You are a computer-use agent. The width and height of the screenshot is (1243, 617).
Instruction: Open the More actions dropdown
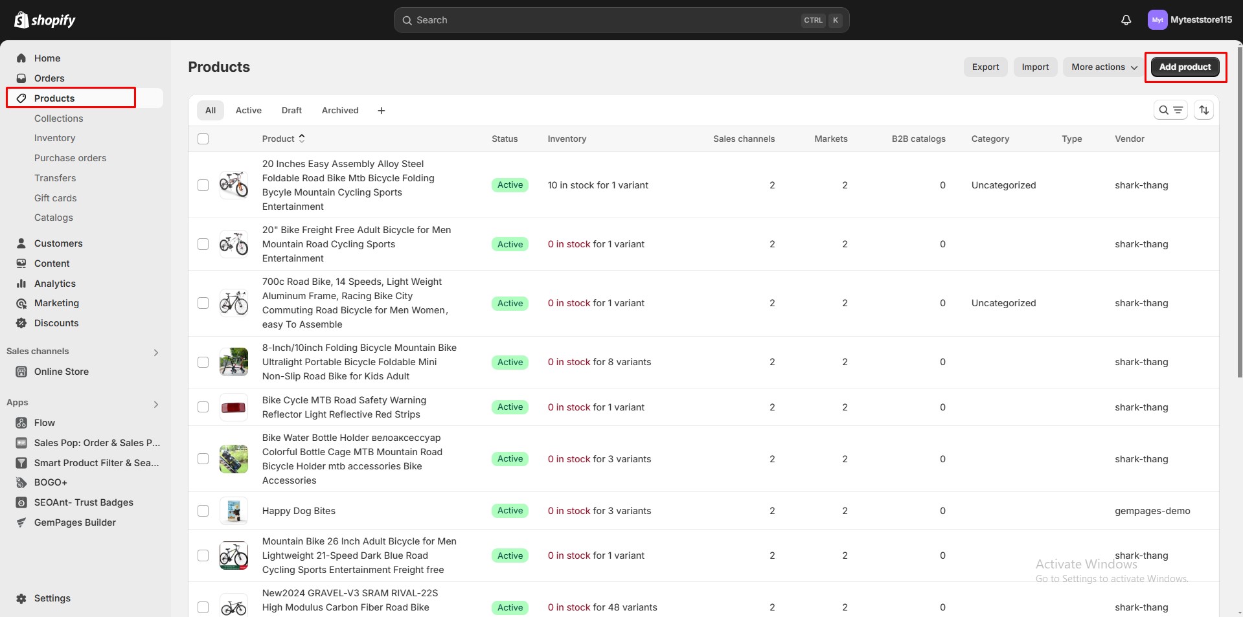point(1103,67)
